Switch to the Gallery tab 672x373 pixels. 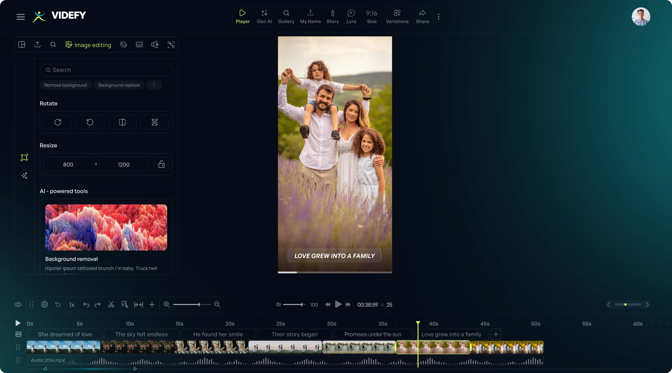(286, 17)
